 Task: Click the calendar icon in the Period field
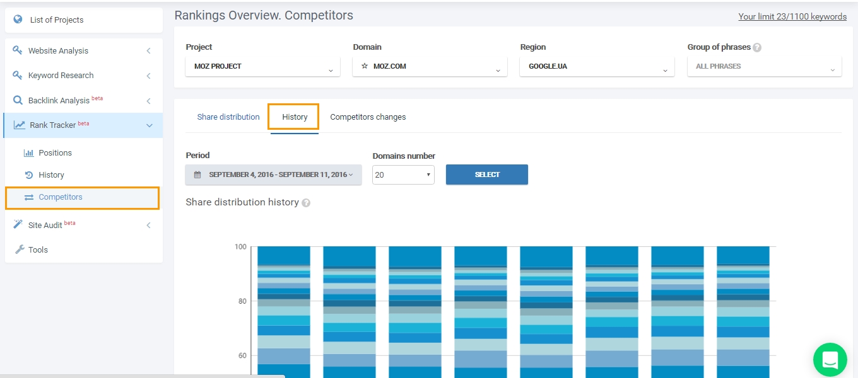click(x=197, y=175)
